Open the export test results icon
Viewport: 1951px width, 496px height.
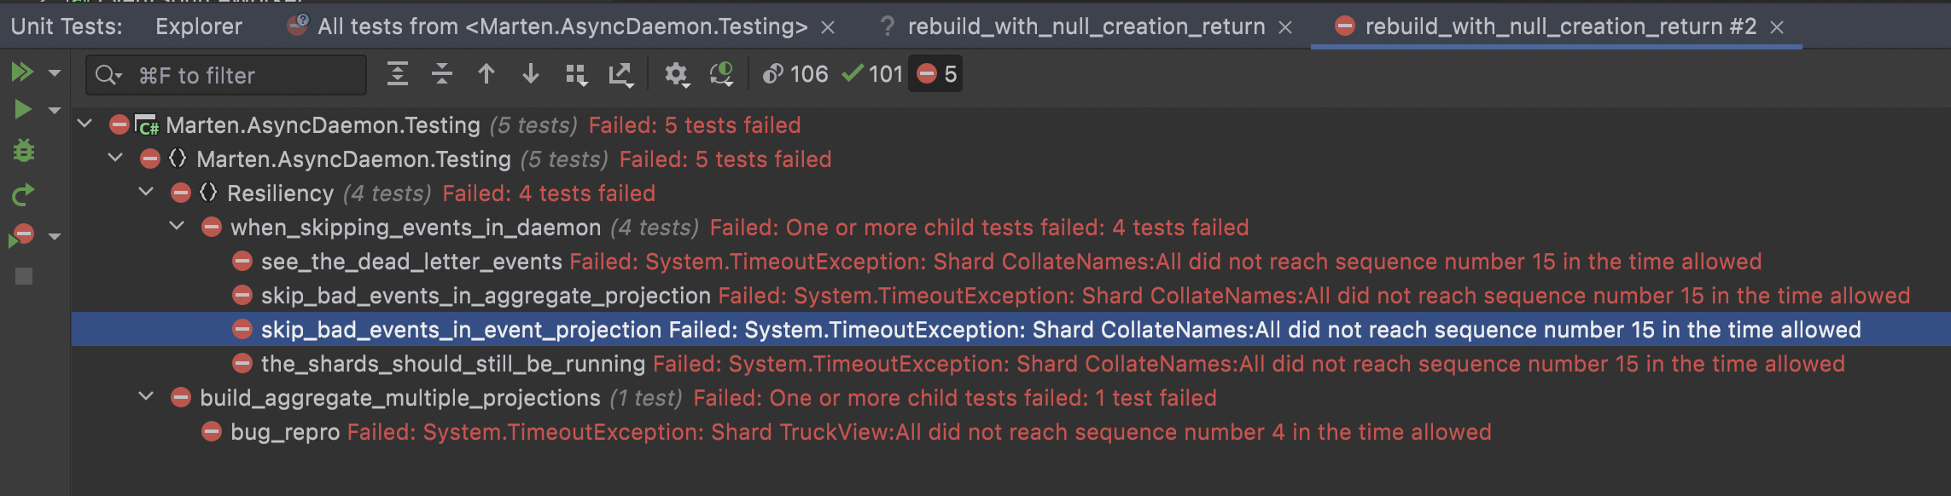pos(621,74)
